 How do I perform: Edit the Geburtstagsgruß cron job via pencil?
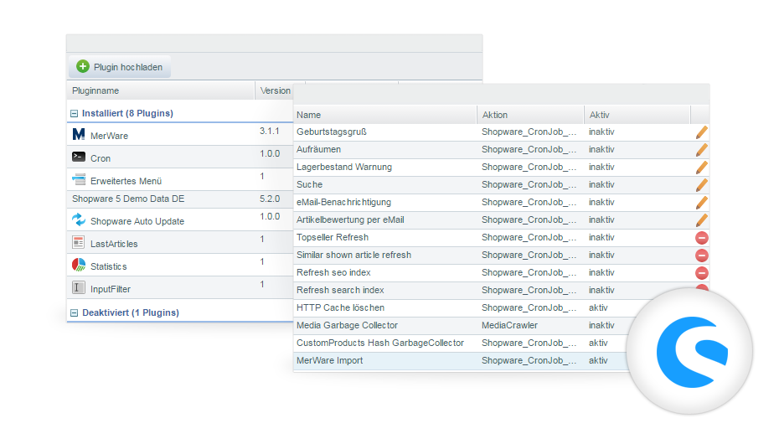coord(701,132)
